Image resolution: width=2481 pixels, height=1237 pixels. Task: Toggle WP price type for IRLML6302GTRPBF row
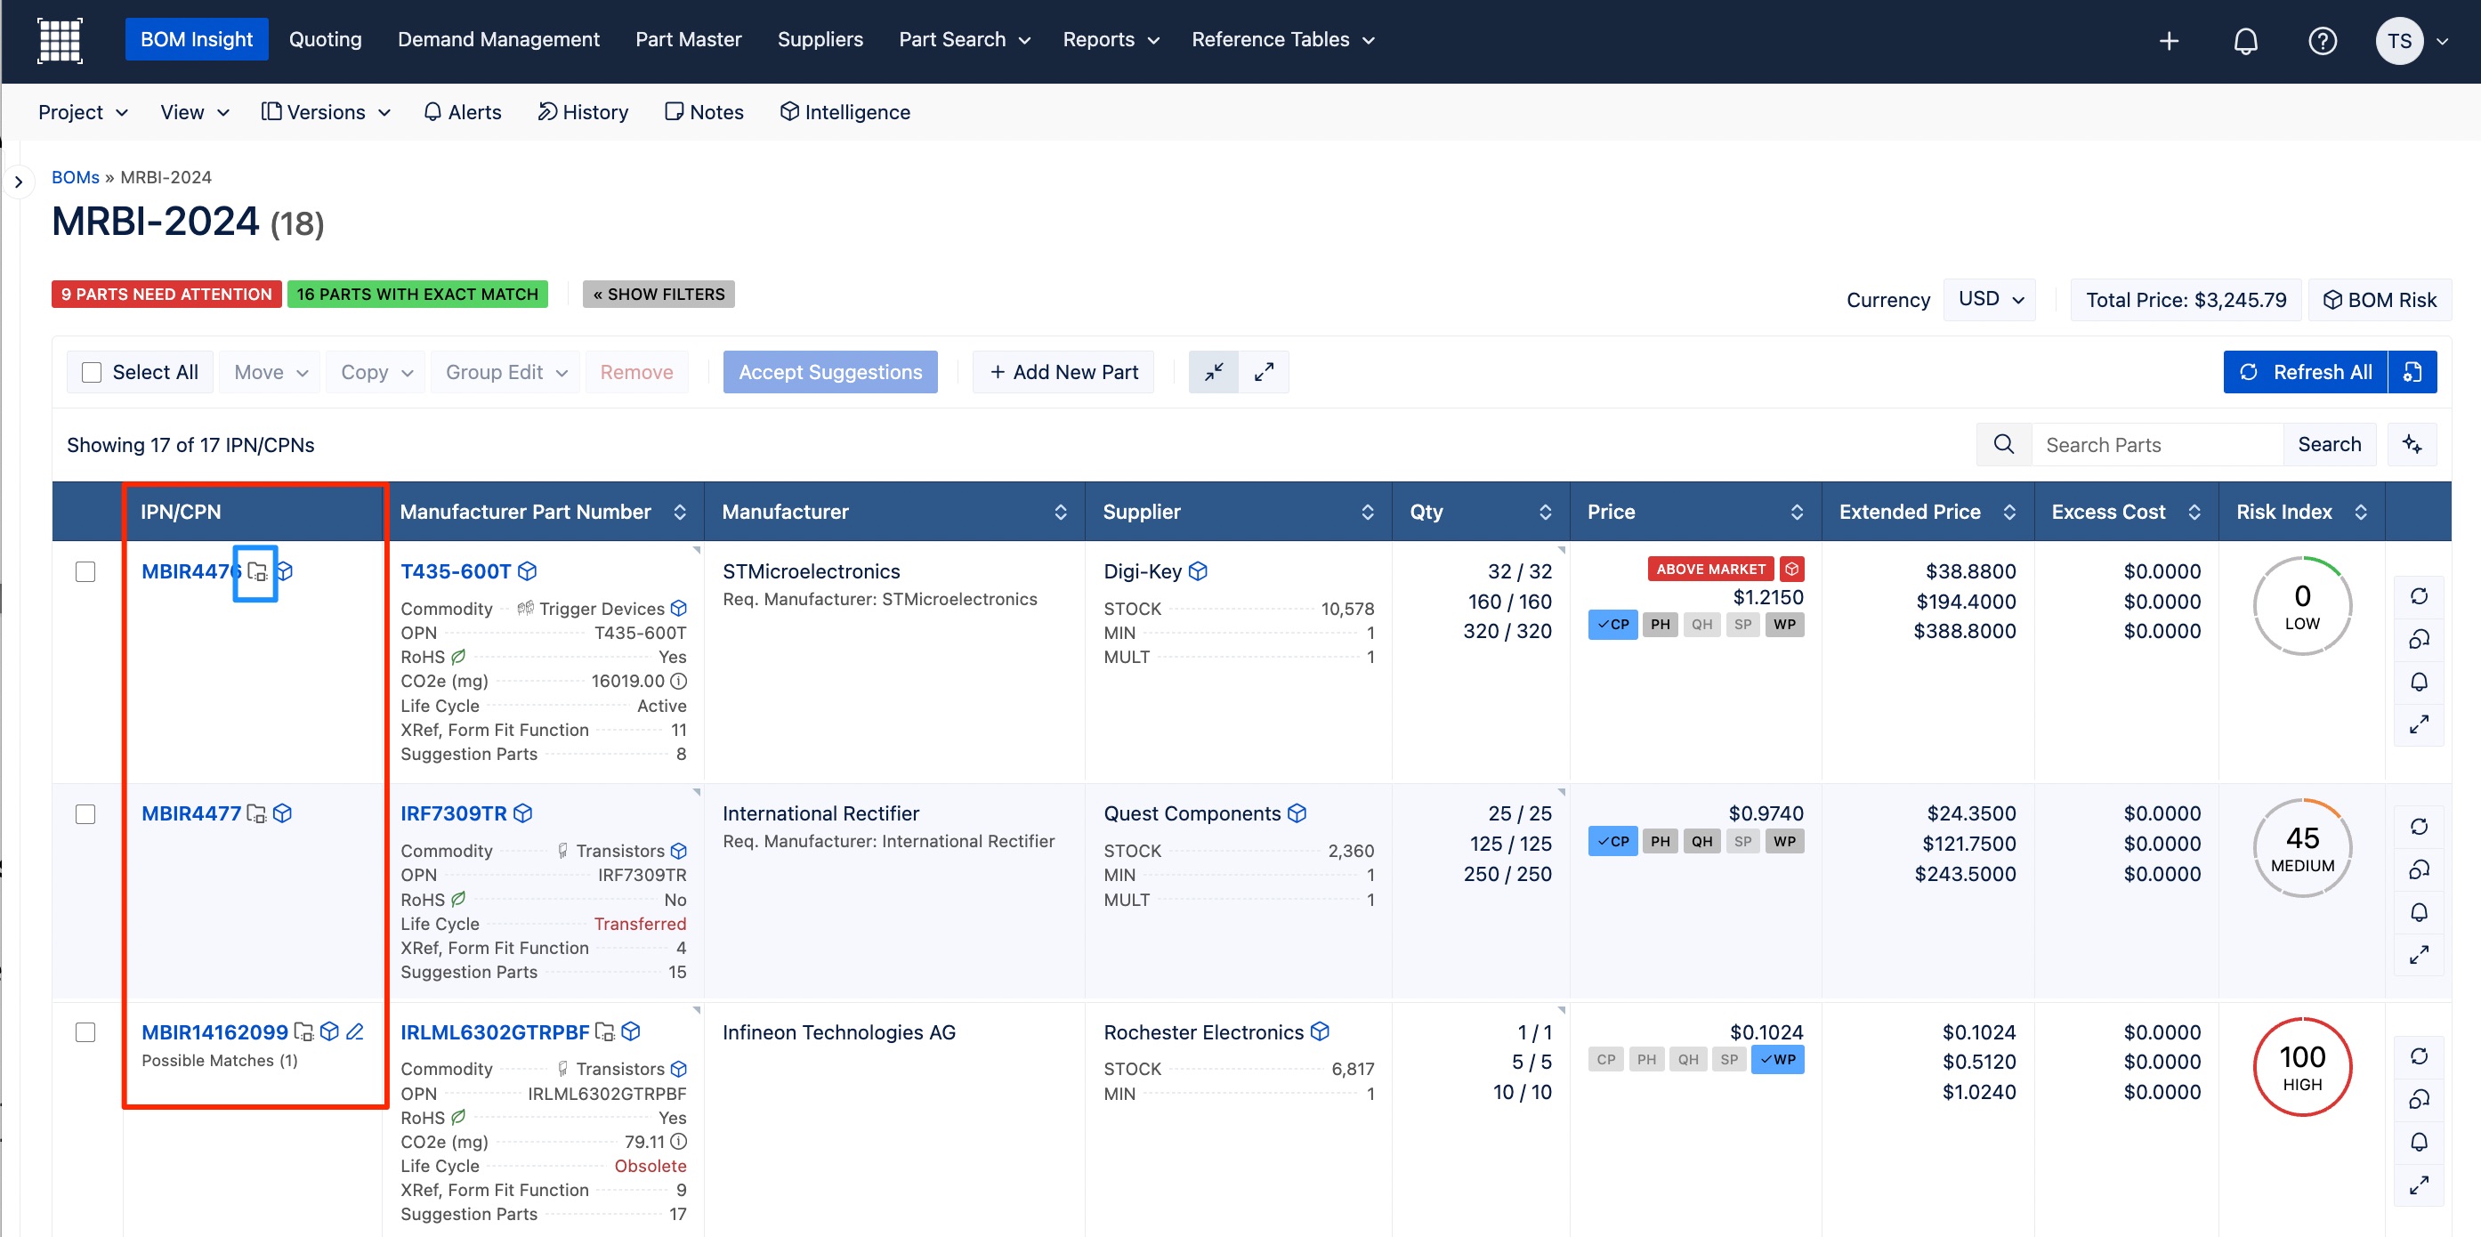click(1778, 1060)
